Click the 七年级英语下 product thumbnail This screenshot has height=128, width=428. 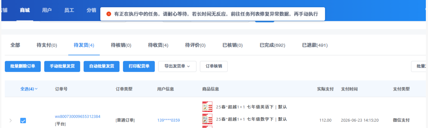207,107
